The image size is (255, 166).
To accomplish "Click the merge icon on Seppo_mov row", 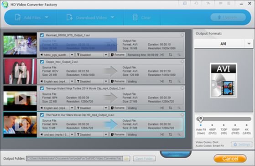I will [162, 81].
